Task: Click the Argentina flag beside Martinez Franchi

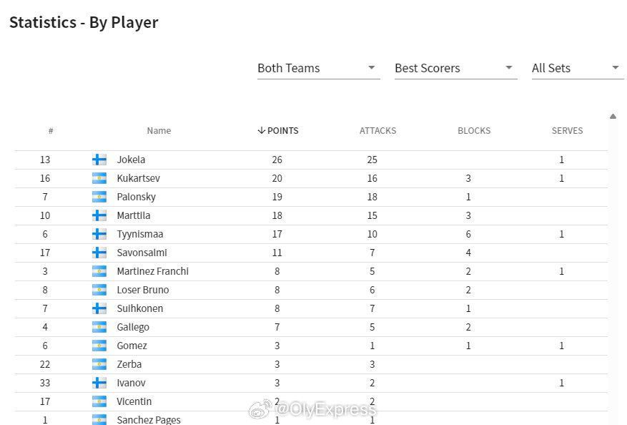Action: (99, 271)
